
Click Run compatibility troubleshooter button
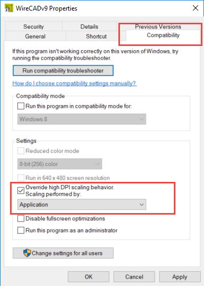point(63,71)
